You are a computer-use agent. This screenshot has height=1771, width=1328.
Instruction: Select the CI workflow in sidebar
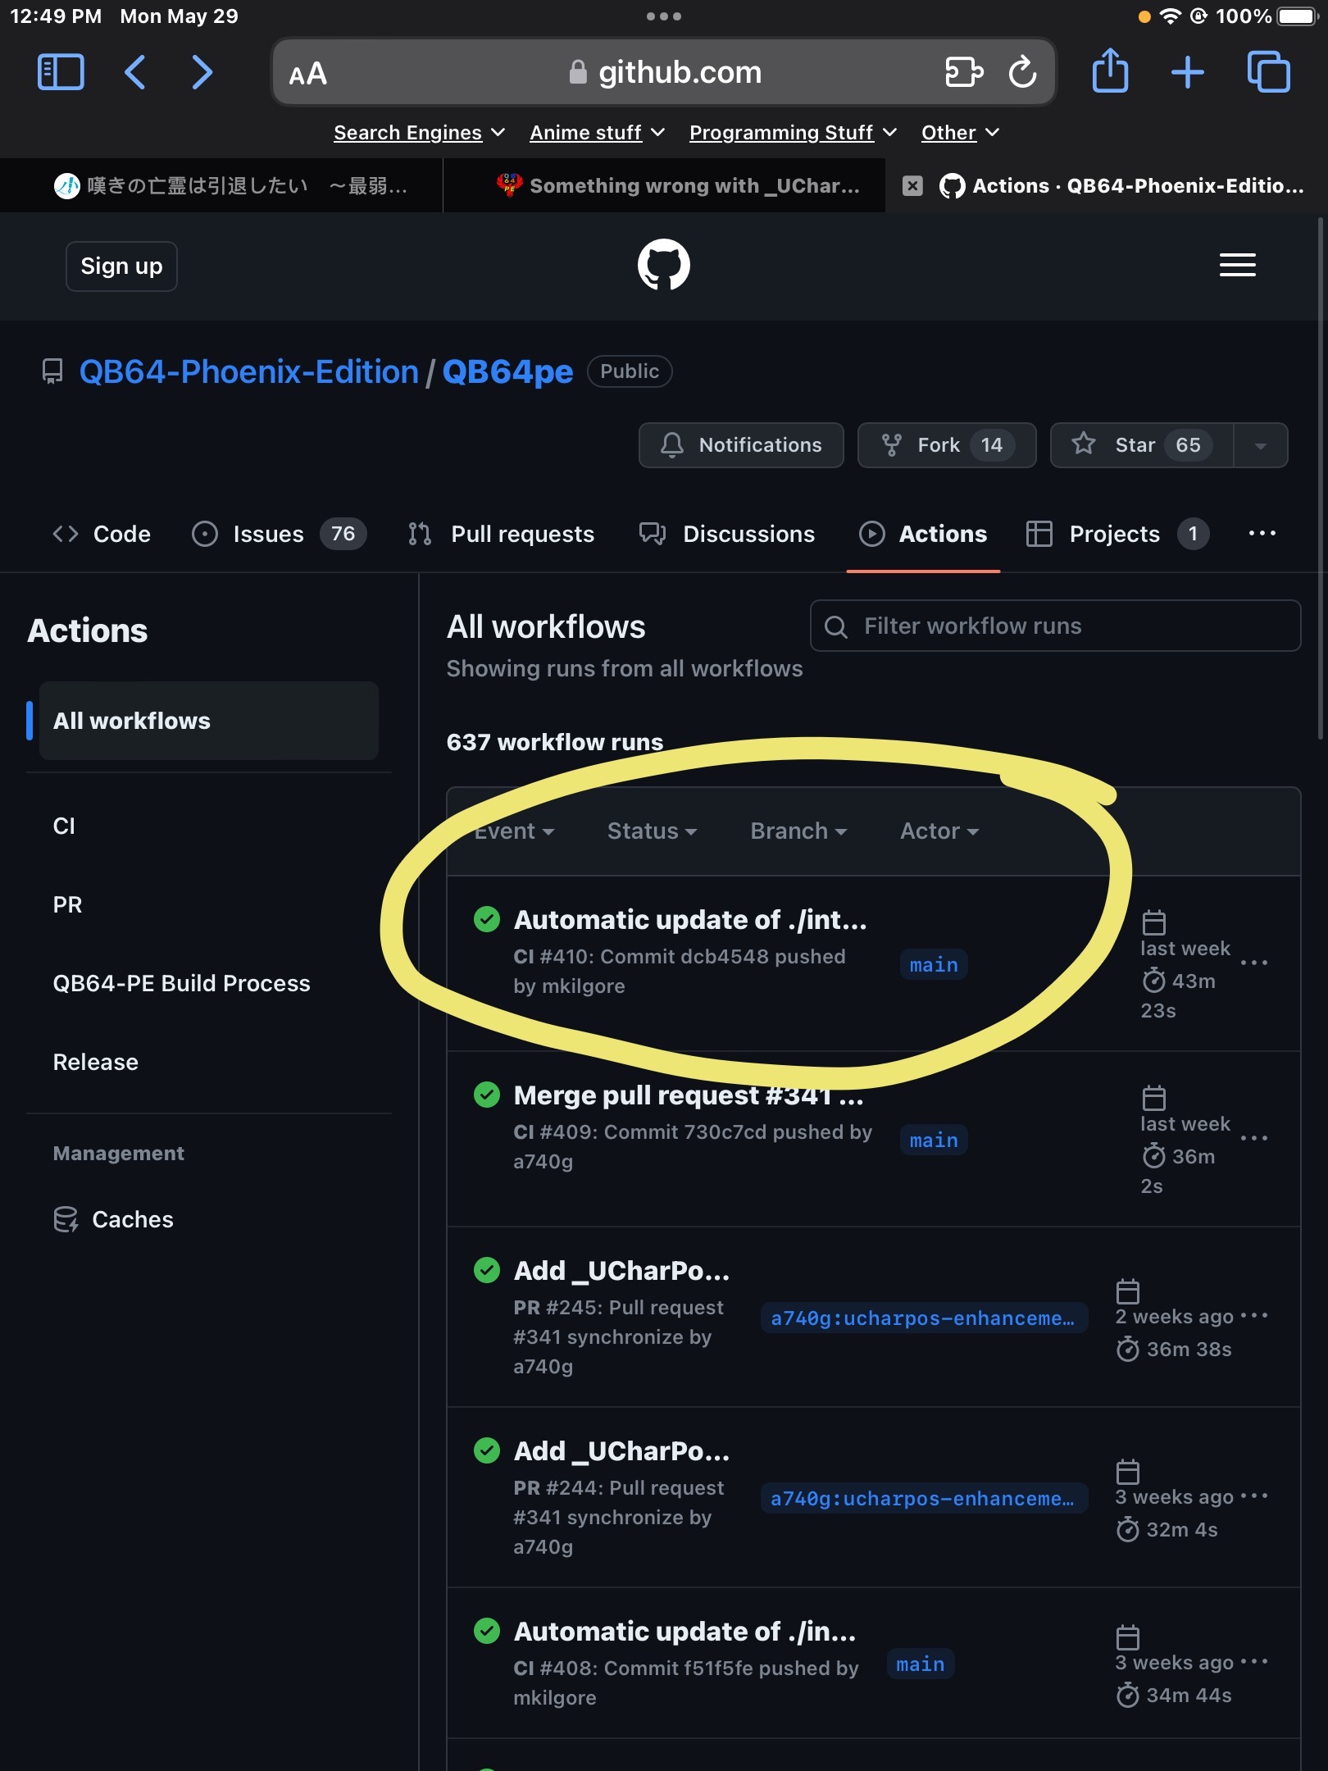click(x=64, y=826)
